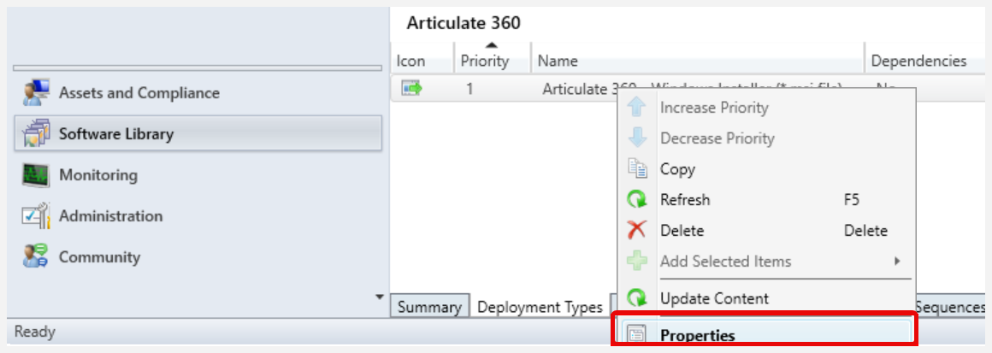This screenshot has width=992, height=353.
Task: Click the Software Library icon
Action: (36, 133)
